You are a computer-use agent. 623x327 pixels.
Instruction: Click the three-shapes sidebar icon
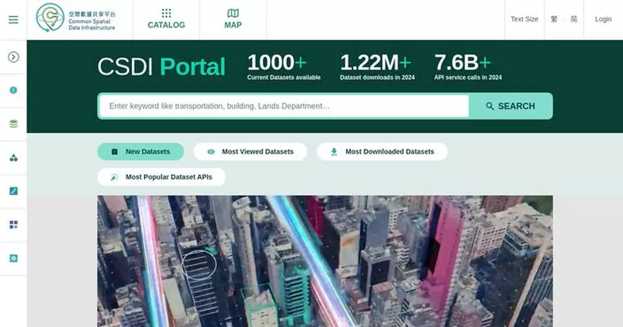(x=13, y=158)
